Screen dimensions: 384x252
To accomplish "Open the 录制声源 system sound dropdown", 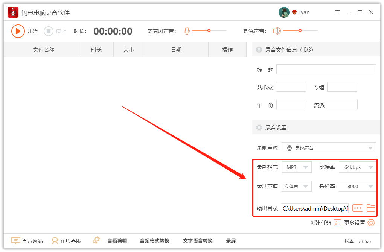I will pos(329,147).
